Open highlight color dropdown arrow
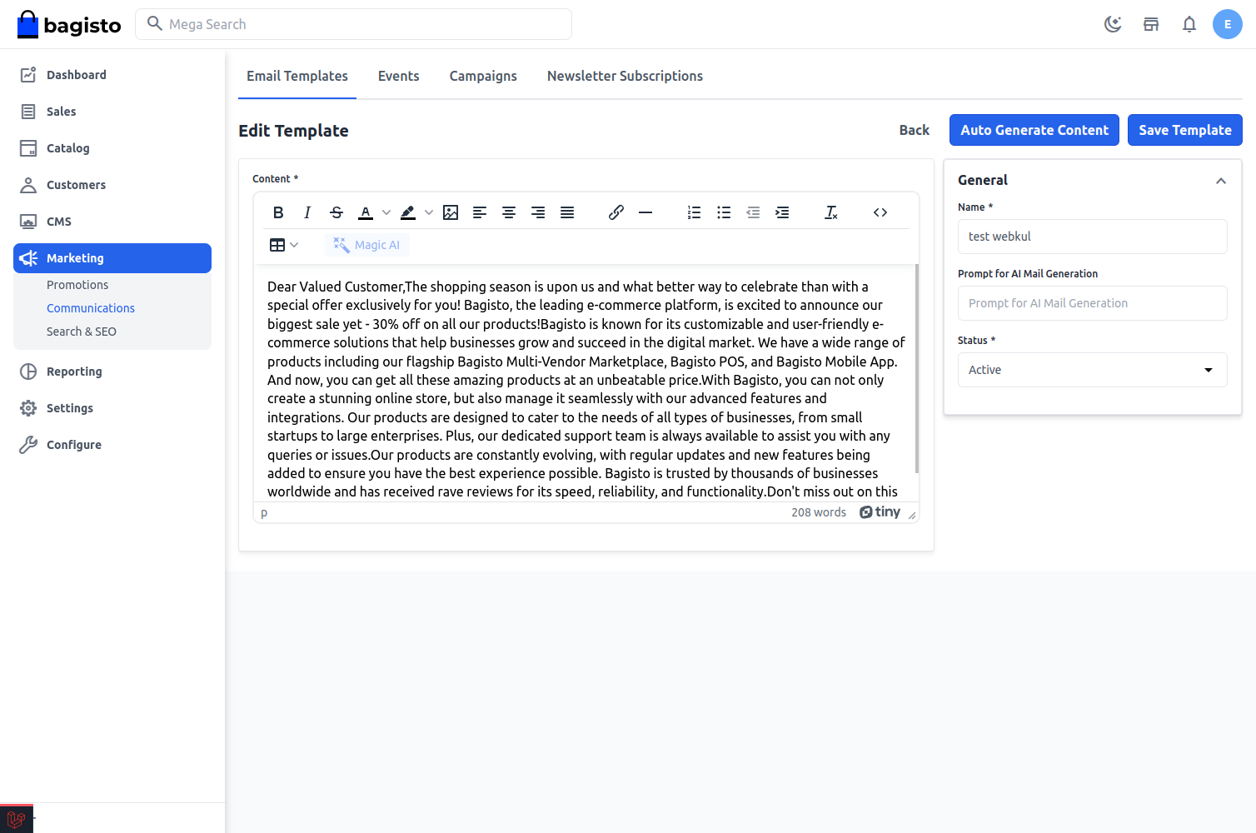This screenshot has width=1256, height=833. pyautogui.click(x=429, y=212)
